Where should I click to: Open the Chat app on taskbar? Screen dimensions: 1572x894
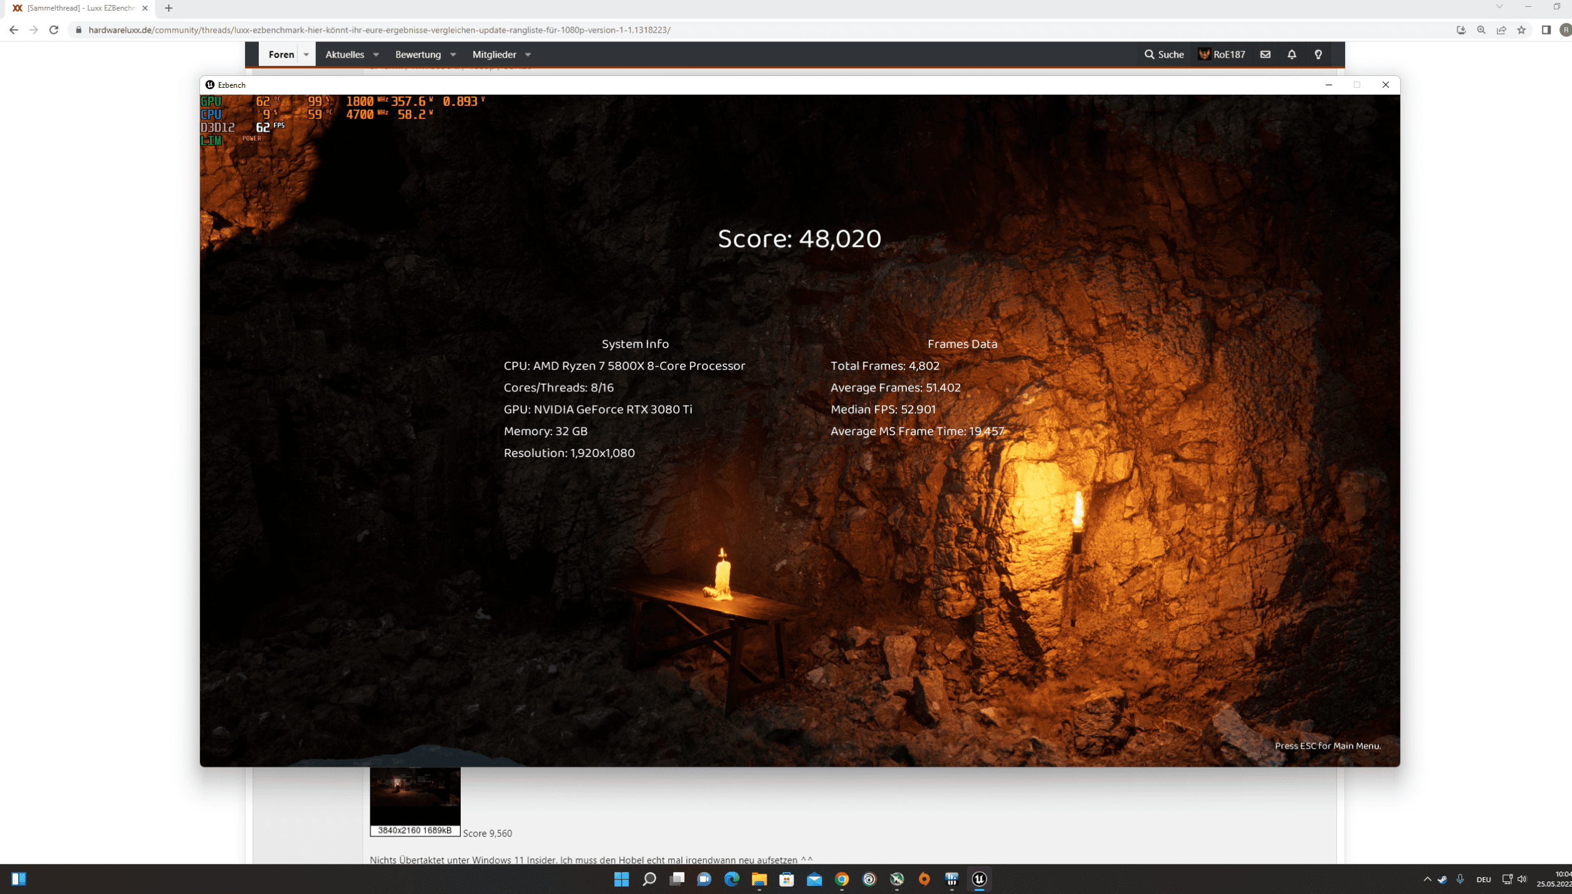coord(704,880)
